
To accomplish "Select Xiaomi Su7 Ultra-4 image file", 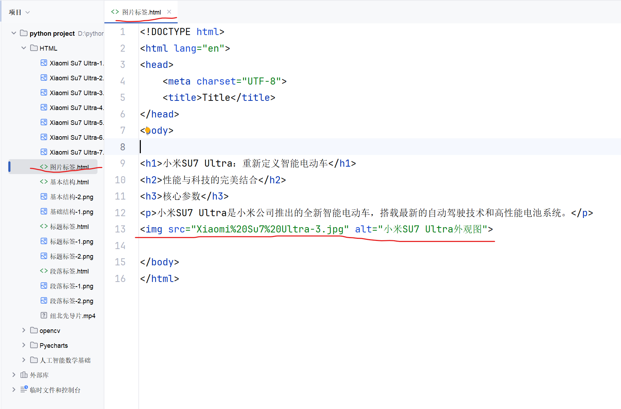I will pyautogui.click(x=76, y=108).
